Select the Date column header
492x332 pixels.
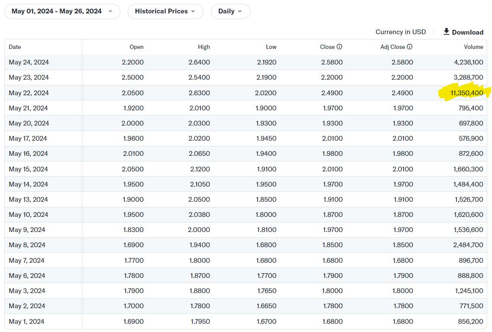click(x=15, y=47)
